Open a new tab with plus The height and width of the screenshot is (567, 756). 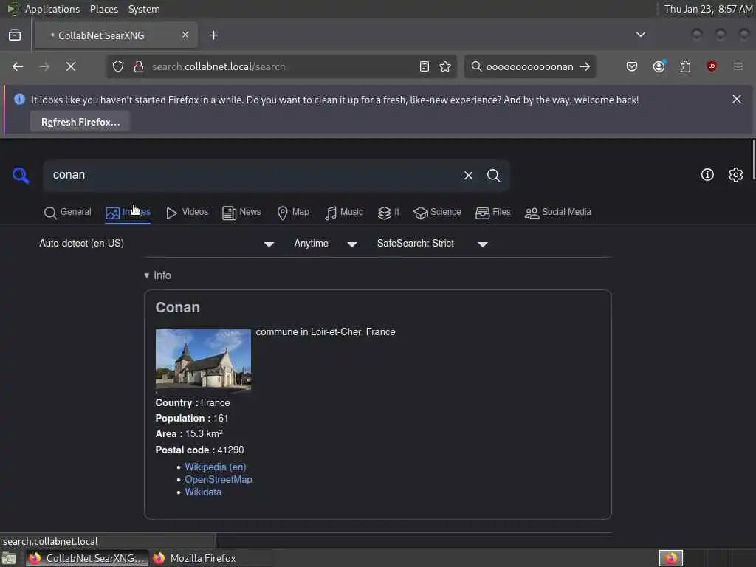(x=214, y=35)
